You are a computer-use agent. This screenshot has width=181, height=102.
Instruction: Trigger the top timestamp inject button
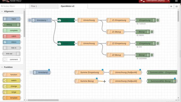pos(29,20)
